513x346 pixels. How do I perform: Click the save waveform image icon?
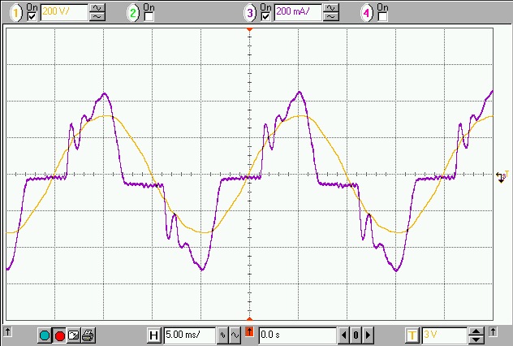[x=74, y=335]
